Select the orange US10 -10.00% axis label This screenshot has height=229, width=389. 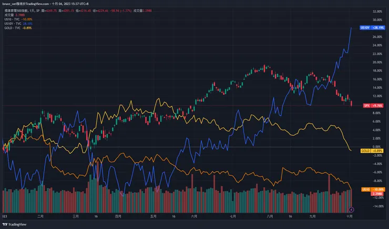click(373, 190)
